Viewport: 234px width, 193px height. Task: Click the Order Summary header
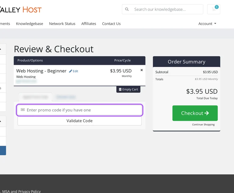coord(186,62)
